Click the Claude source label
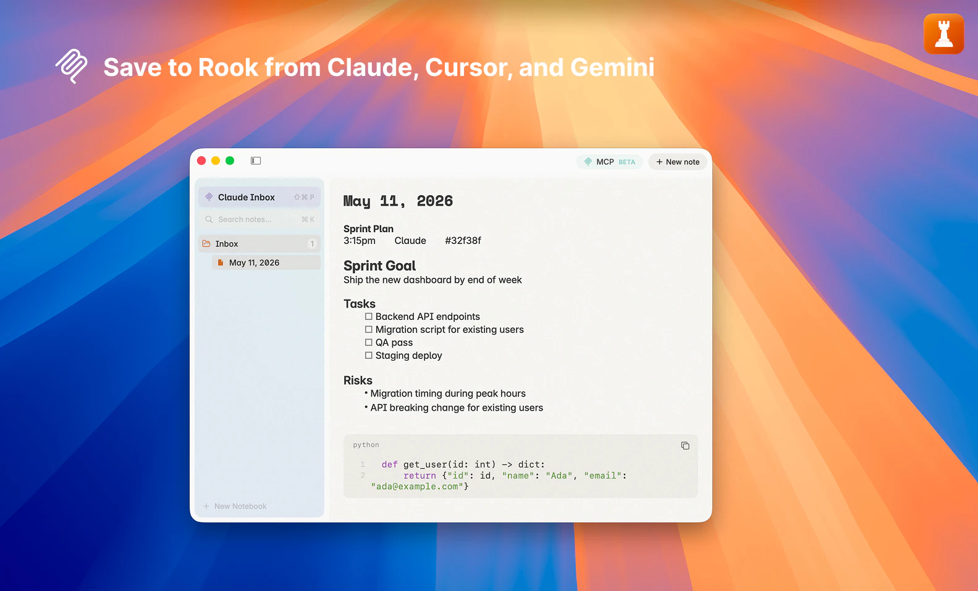This screenshot has width=978, height=591. [410, 241]
